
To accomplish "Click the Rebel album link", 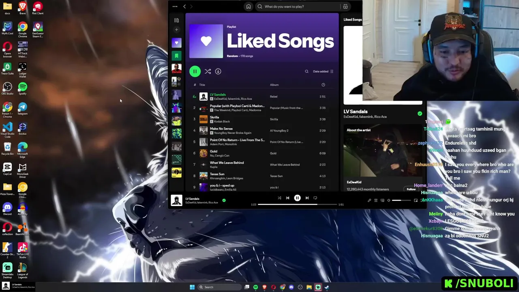I will 274,97.
